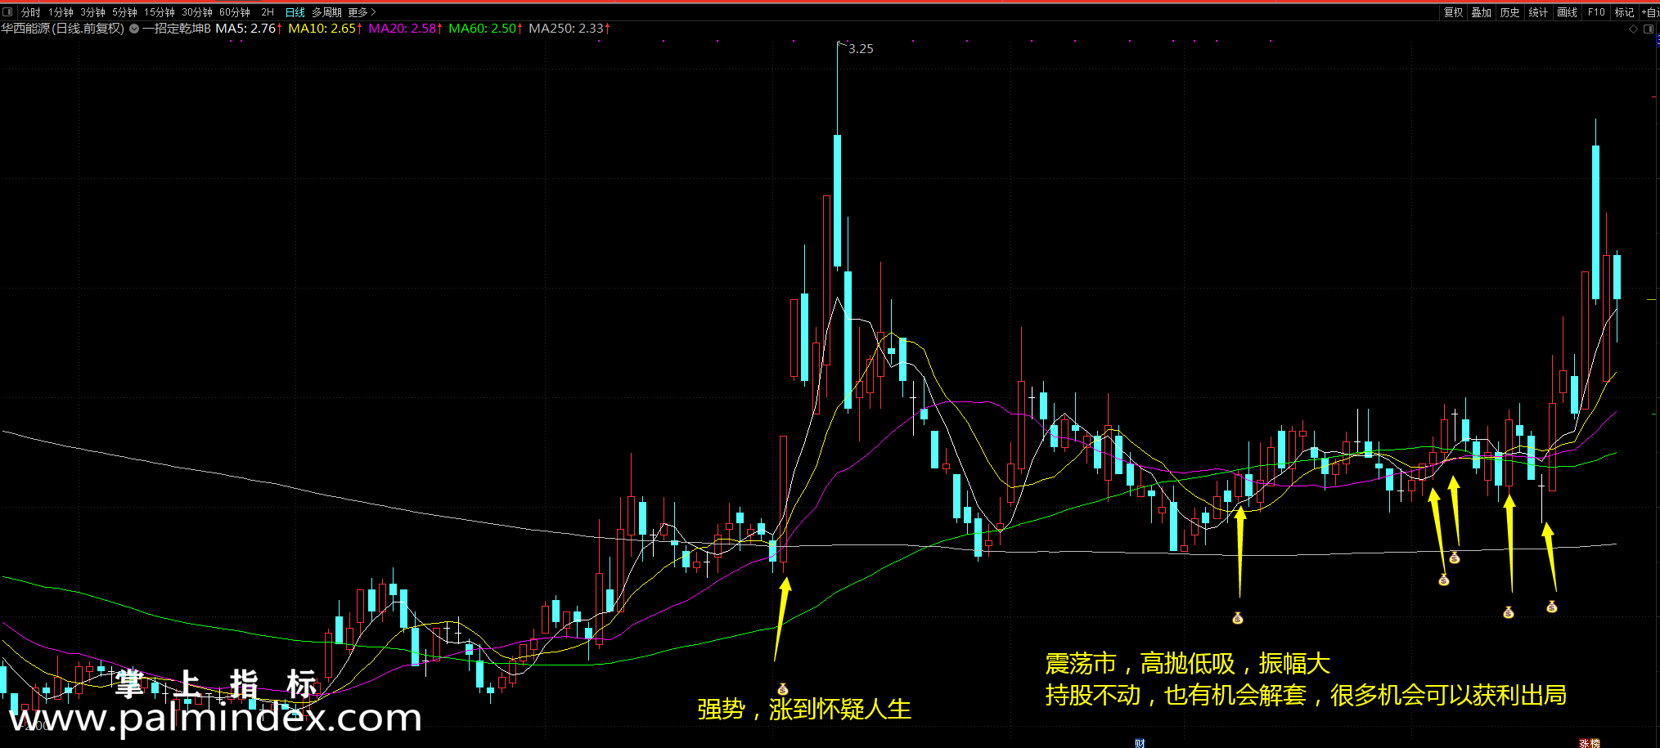
Task: Select the 日线 daily chart tab
Action: [295, 12]
